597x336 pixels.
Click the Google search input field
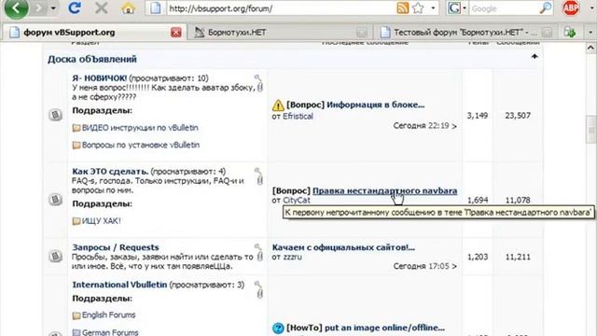[x=504, y=8]
